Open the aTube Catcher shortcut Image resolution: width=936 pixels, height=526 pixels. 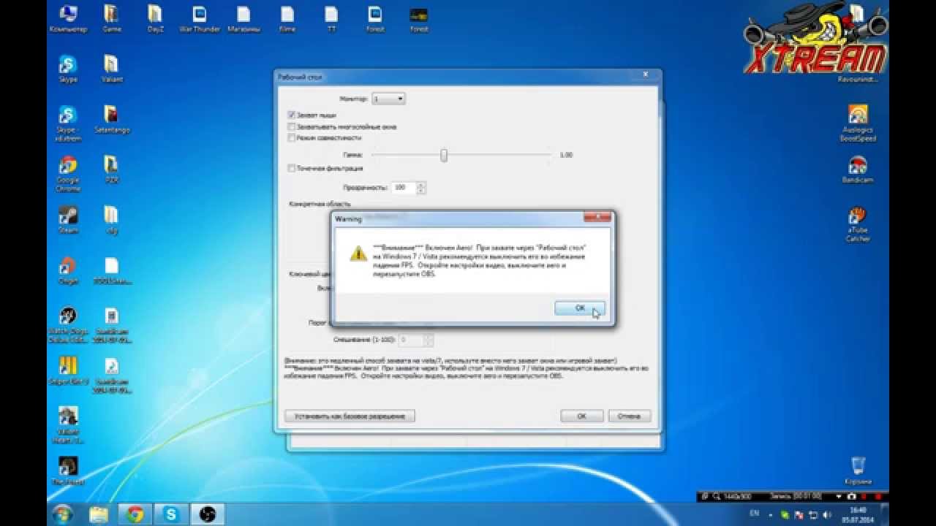858,224
